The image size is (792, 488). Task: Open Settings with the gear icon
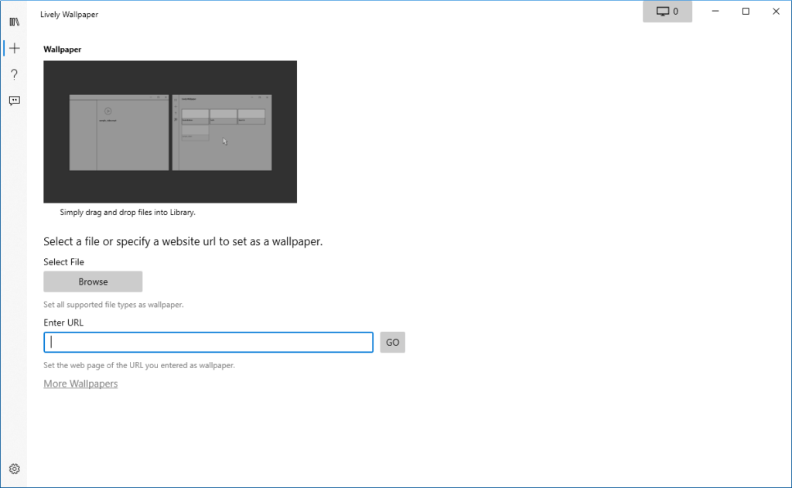pos(14,469)
